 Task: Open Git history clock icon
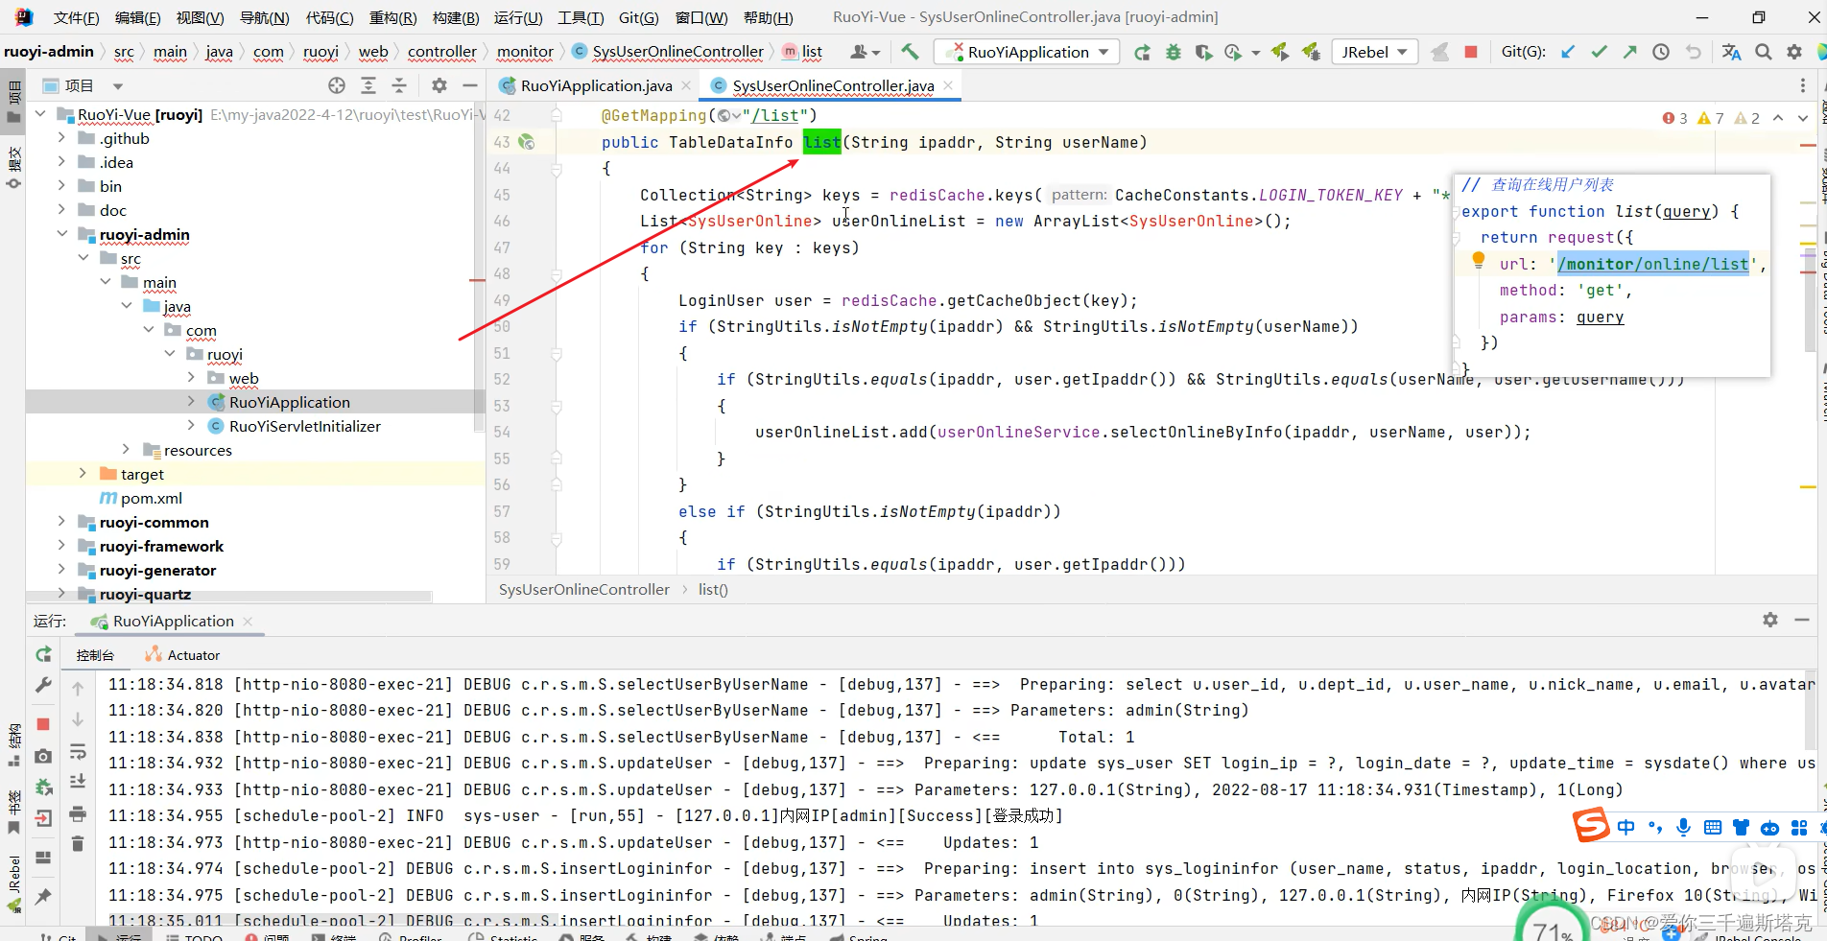click(1661, 52)
